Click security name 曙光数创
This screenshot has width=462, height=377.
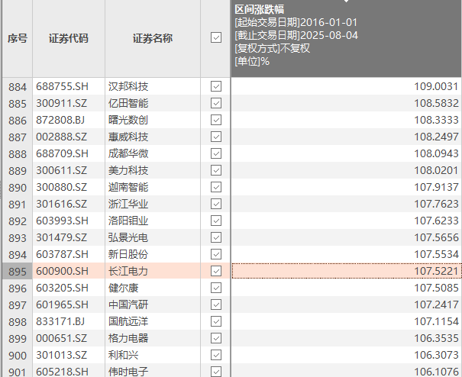tap(128, 120)
